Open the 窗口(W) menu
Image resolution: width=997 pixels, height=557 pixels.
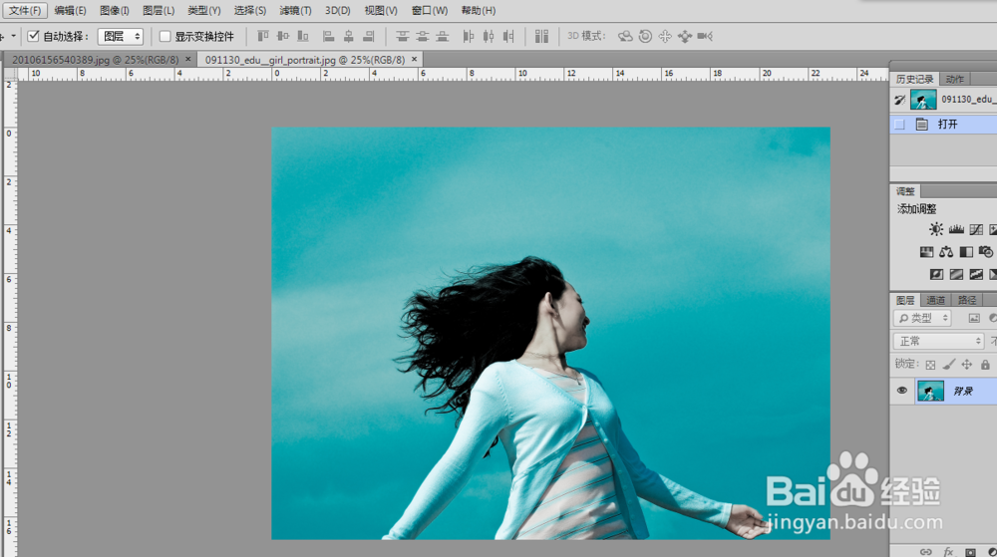pyautogui.click(x=429, y=10)
